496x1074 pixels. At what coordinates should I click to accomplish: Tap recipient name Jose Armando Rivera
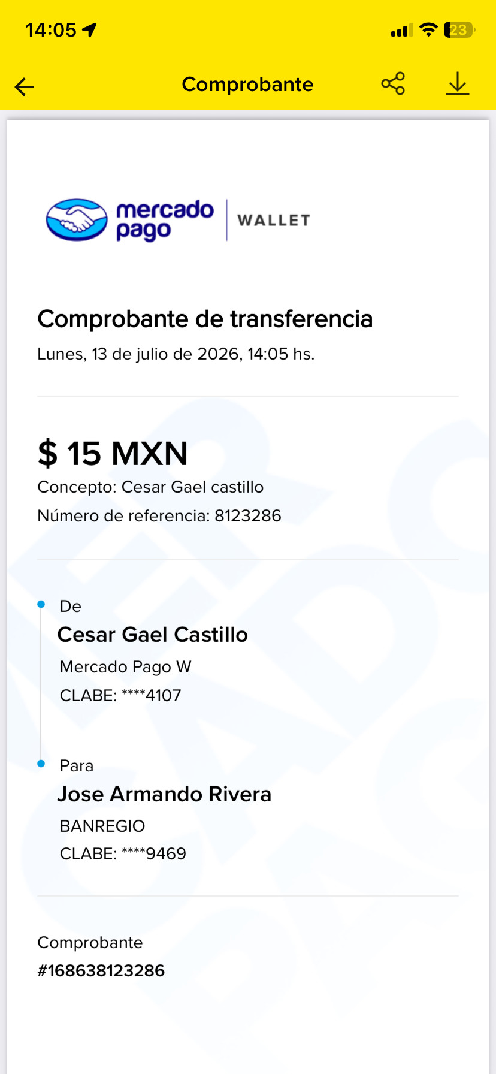[x=165, y=794]
